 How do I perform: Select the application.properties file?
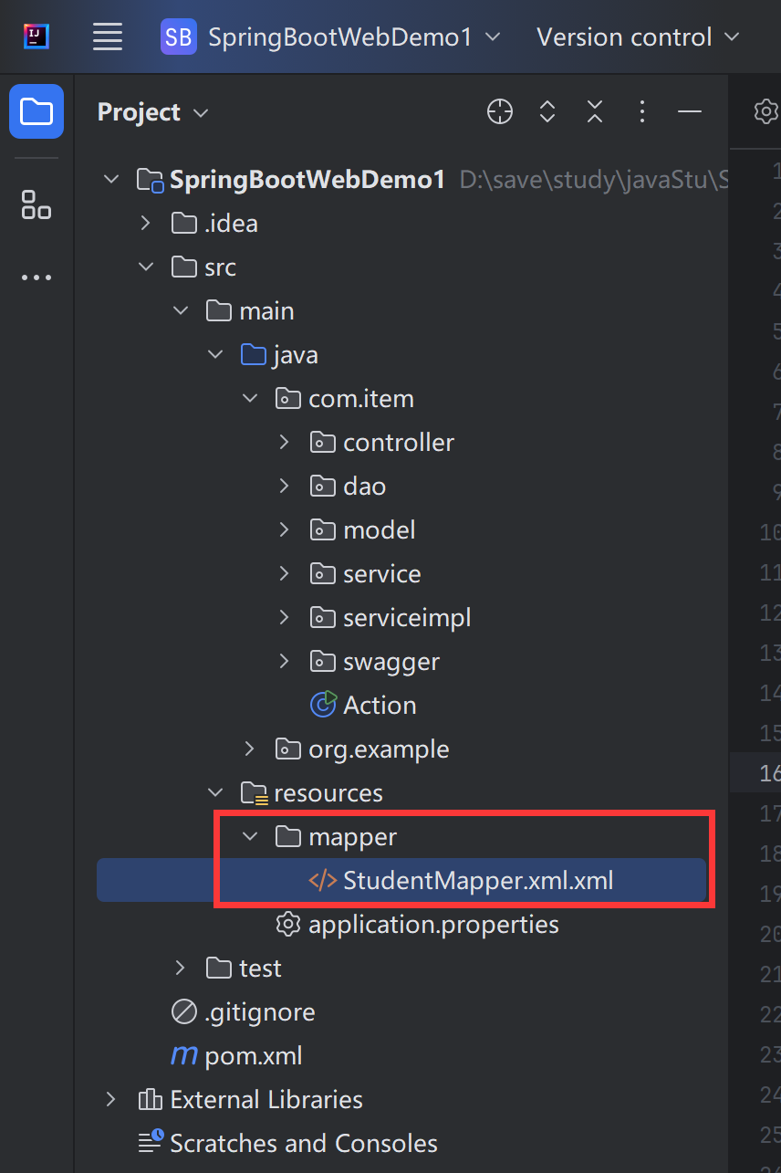tap(433, 925)
